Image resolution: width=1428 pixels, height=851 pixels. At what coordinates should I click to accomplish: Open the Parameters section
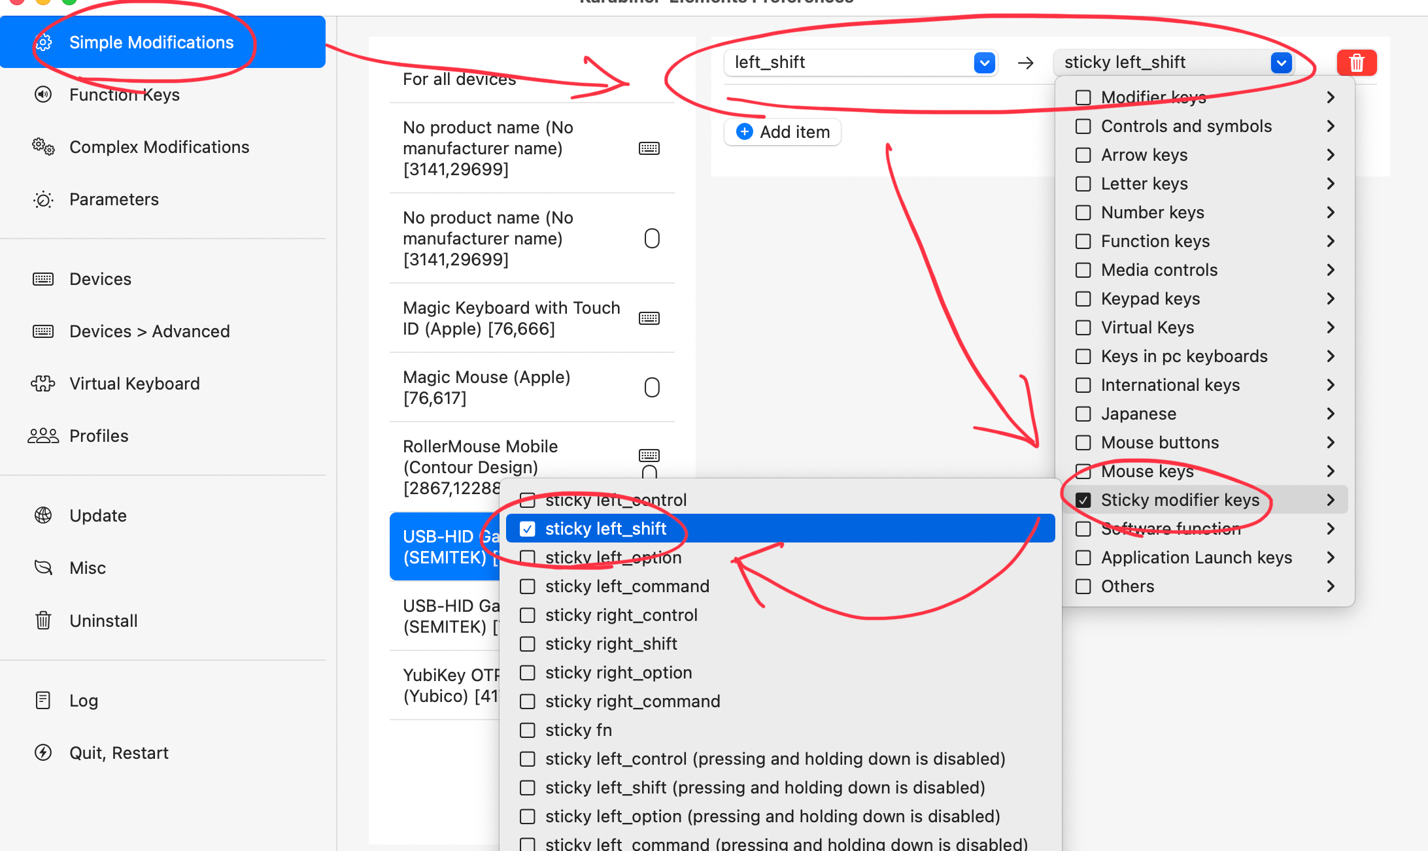(x=163, y=199)
